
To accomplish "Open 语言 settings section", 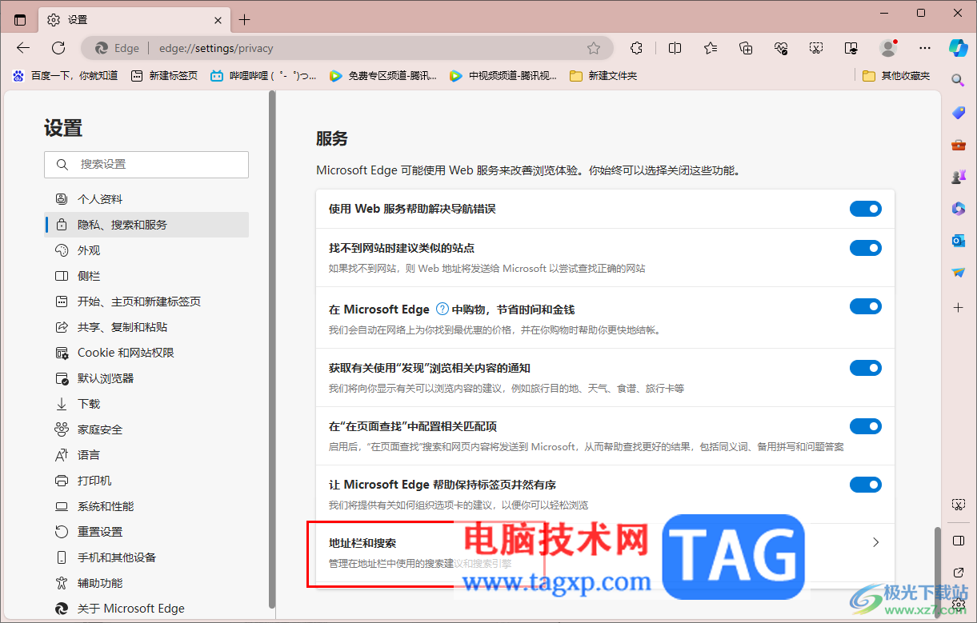I will (146, 455).
